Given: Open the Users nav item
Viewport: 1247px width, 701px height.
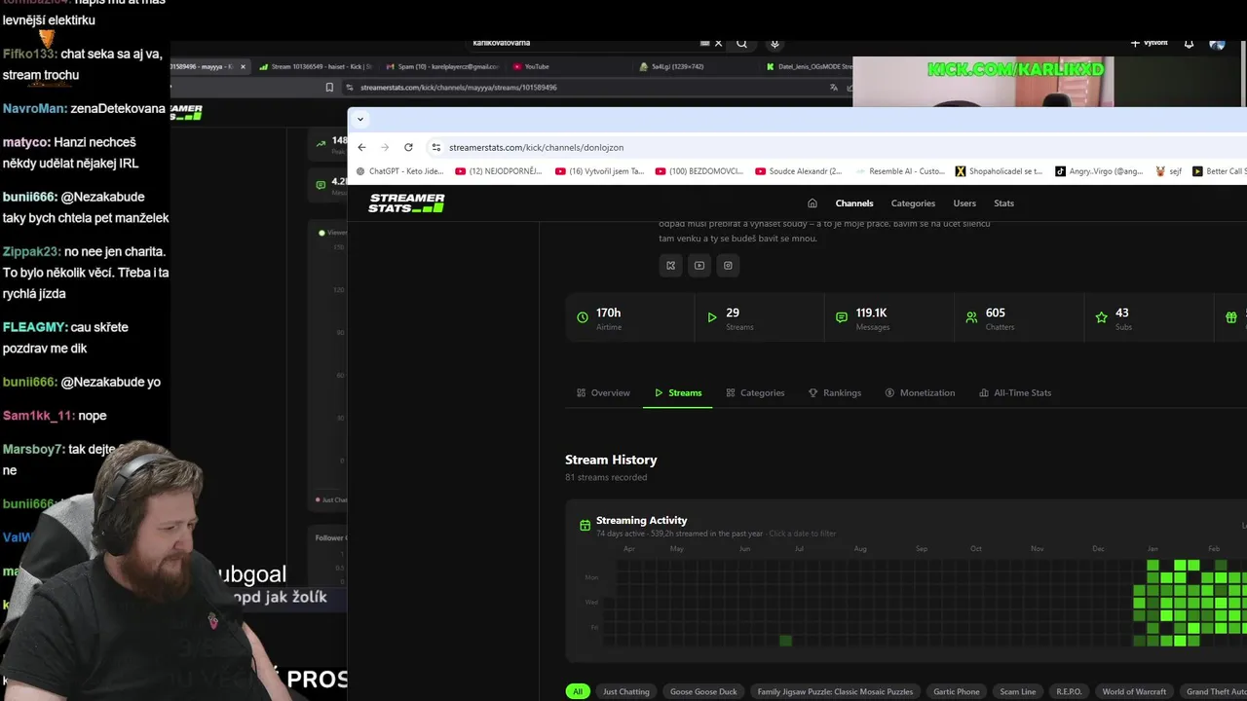Looking at the screenshot, I should [x=964, y=203].
